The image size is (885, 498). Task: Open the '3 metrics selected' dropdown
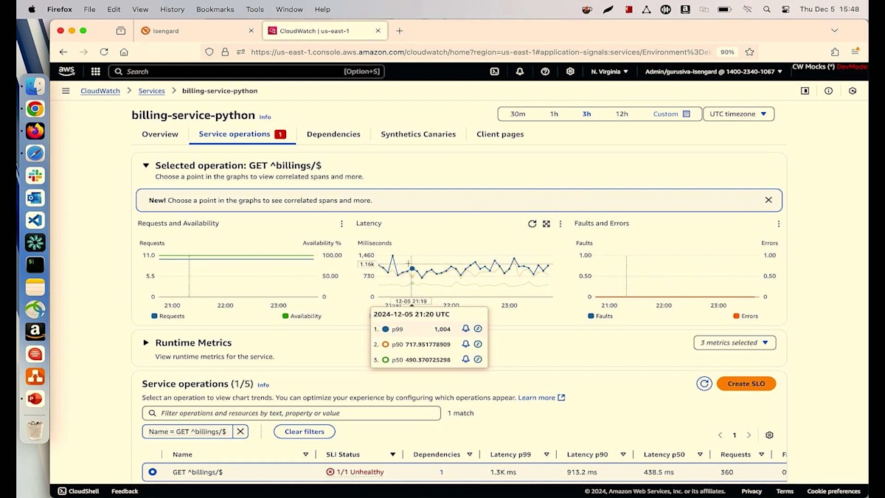(735, 342)
